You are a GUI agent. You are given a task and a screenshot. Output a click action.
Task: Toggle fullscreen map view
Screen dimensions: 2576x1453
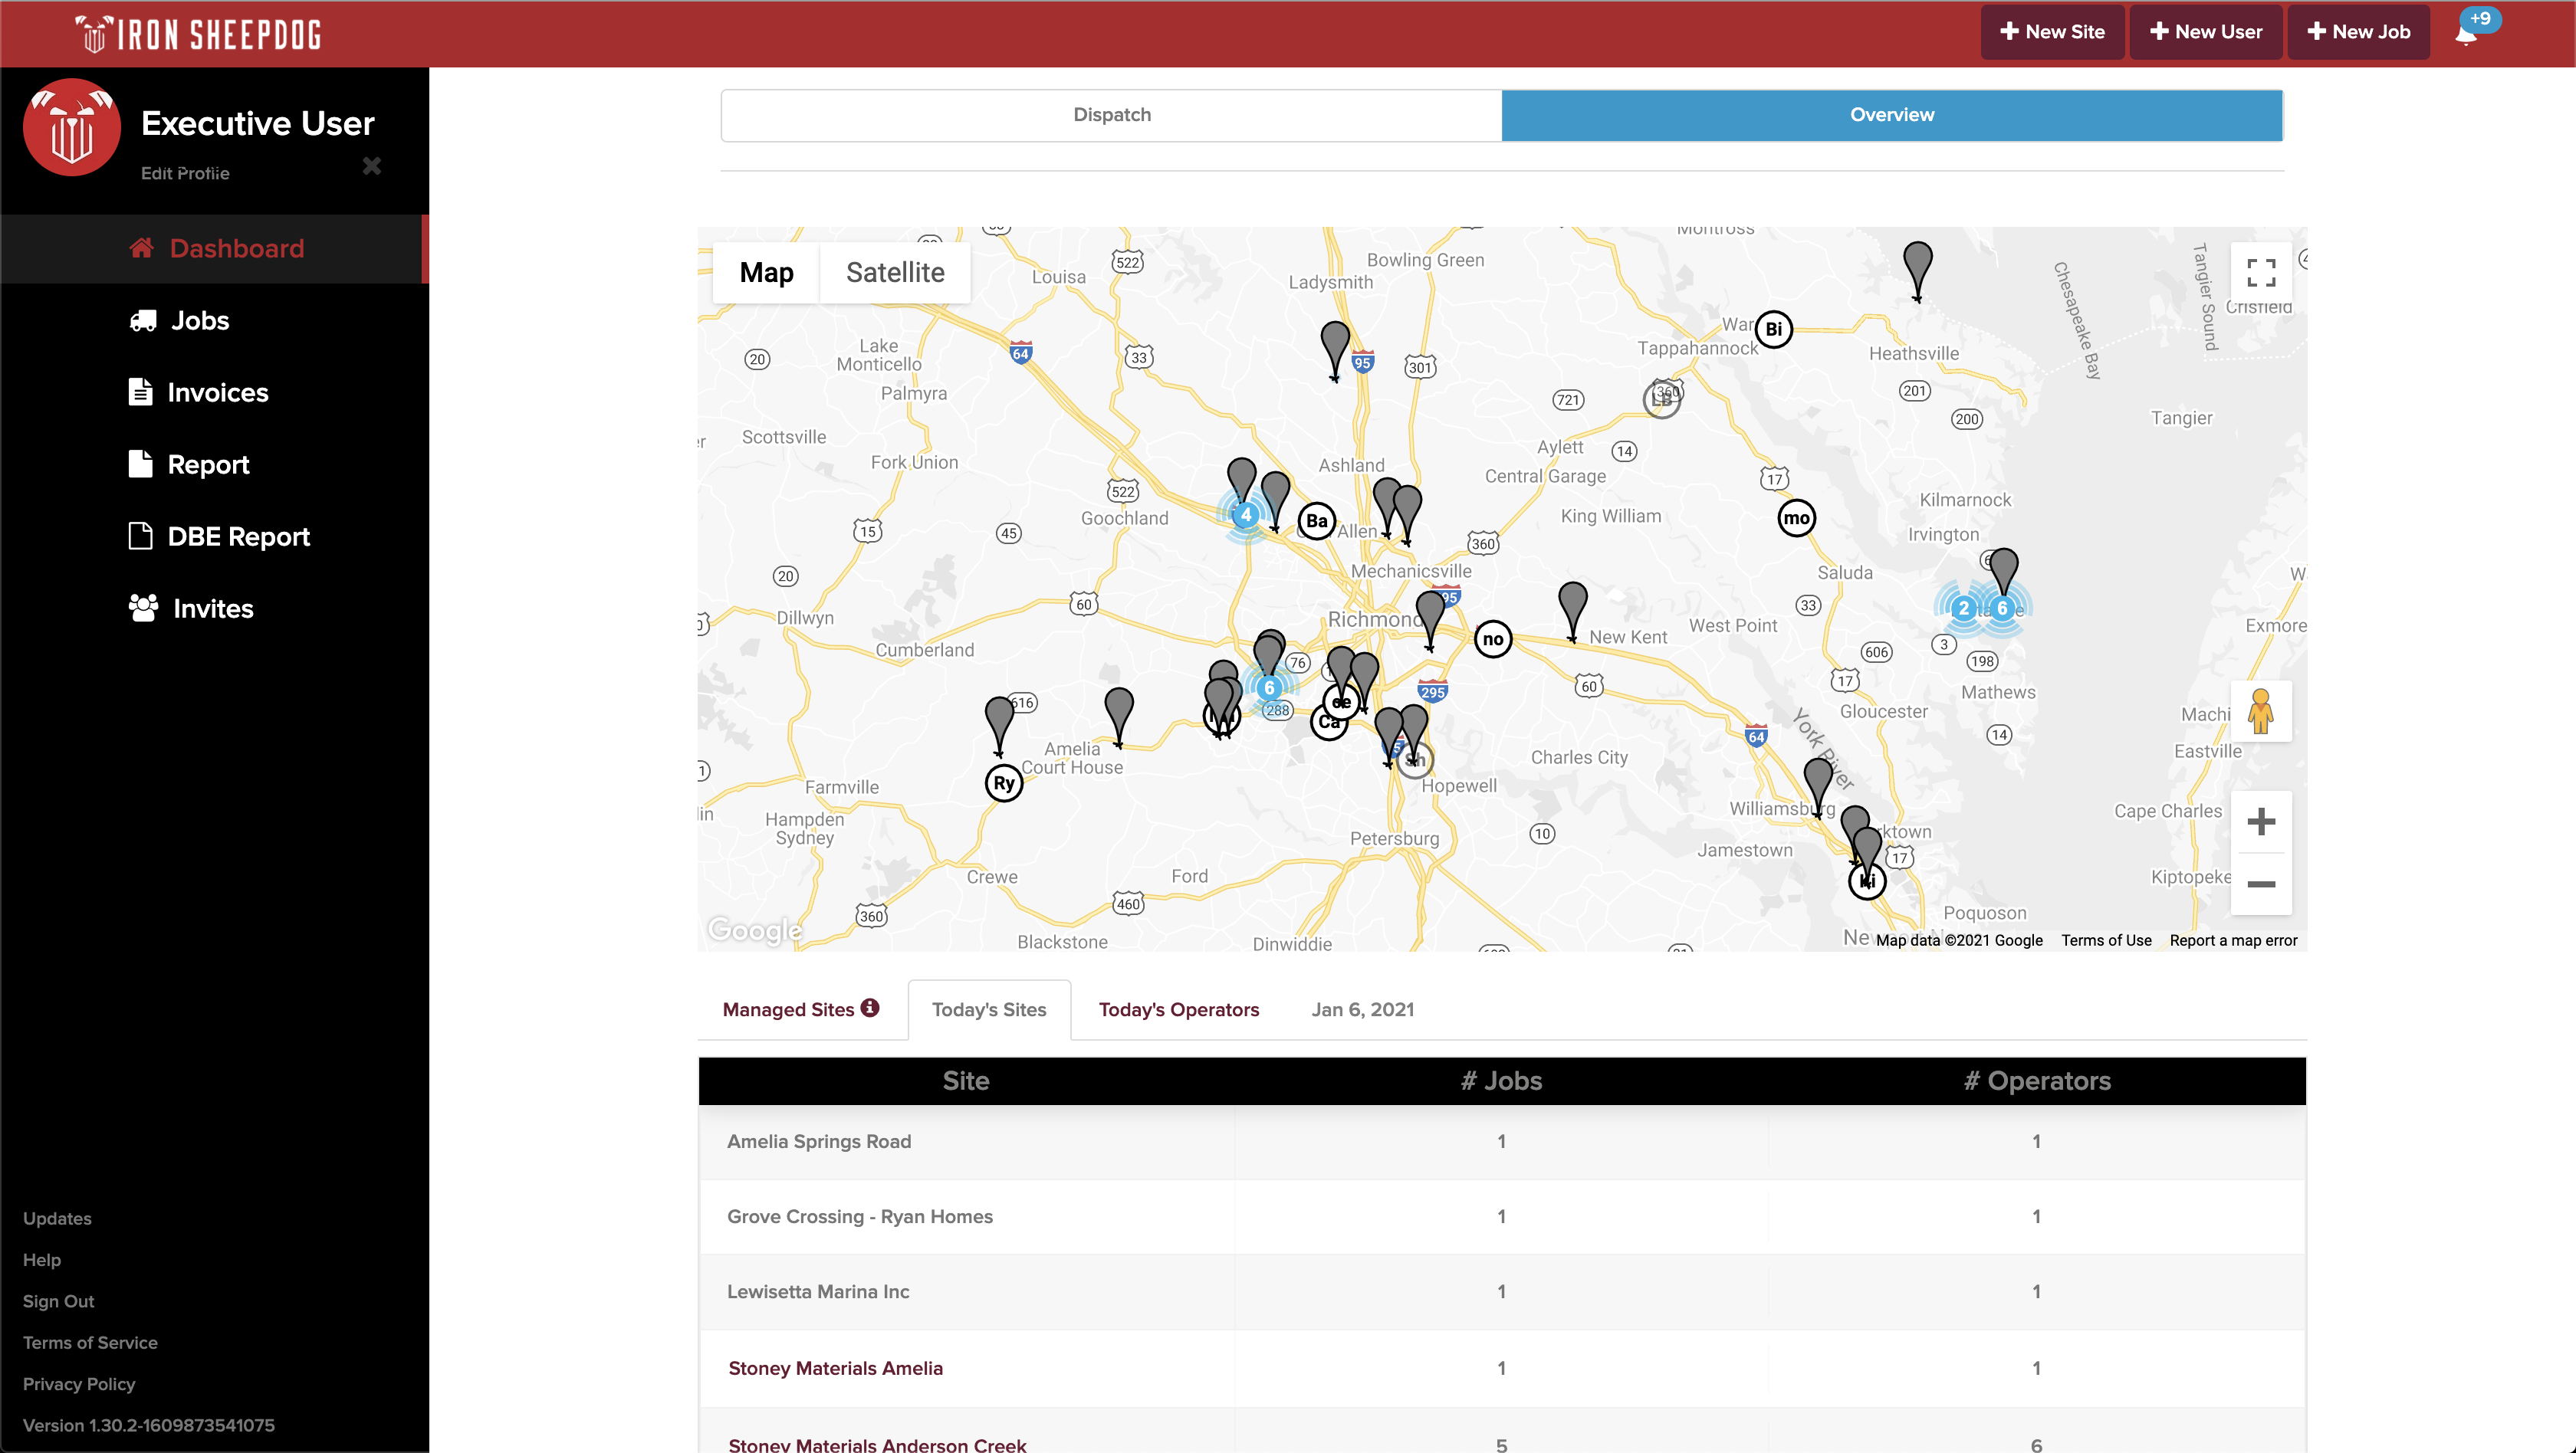(2261, 272)
